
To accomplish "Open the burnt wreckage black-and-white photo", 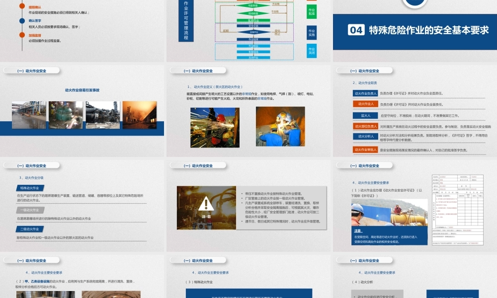I will [x=103, y=115].
